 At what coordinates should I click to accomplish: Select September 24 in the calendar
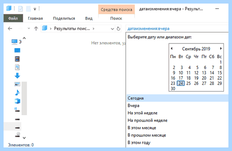[x=181, y=83]
